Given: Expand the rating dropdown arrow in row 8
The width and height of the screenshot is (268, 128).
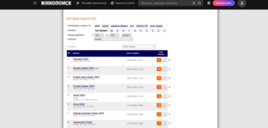Looking at the screenshot, I should [165, 123].
